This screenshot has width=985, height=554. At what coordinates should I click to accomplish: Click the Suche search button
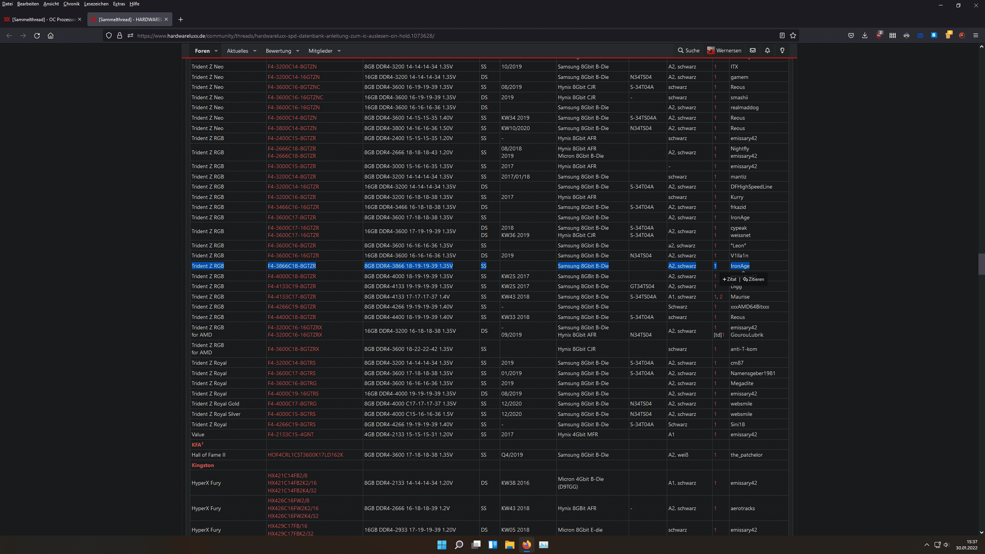pyautogui.click(x=689, y=50)
